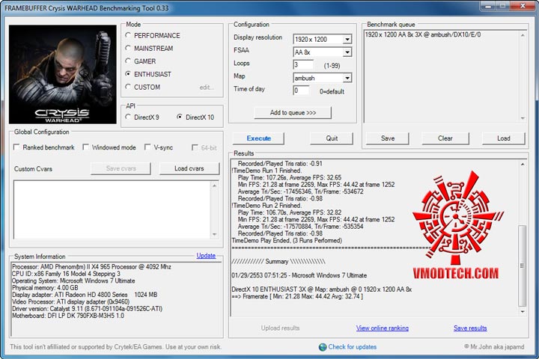This screenshot has height=359, width=539.
Task: Click the Motherboard DFI LP DK line
Action: coord(68,316)
